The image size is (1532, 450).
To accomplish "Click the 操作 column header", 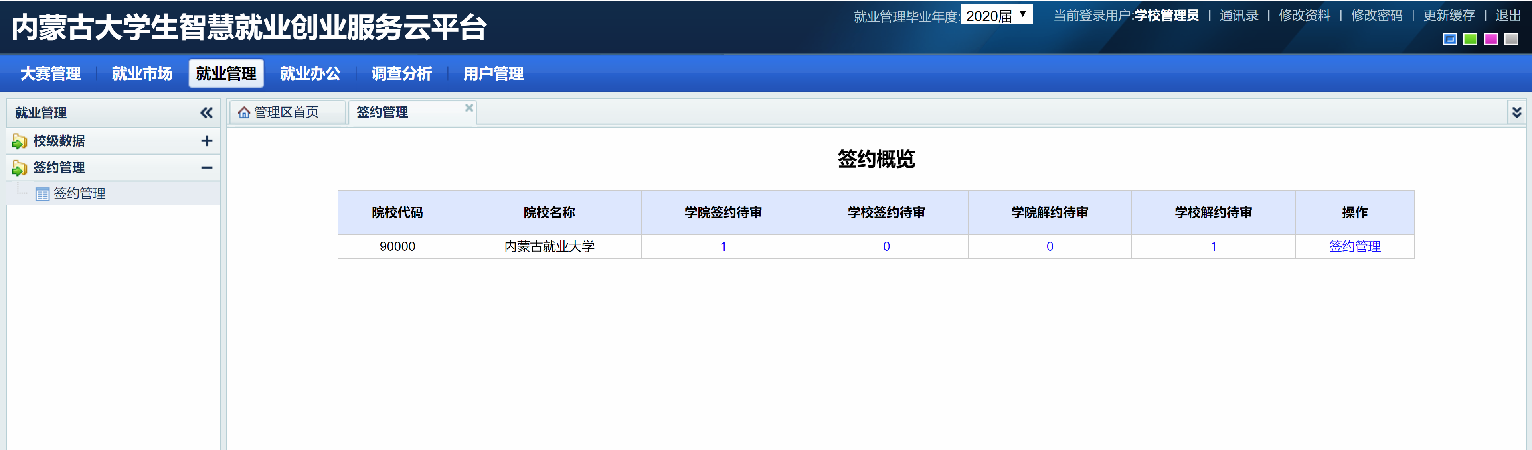I will pos(1355,212).
